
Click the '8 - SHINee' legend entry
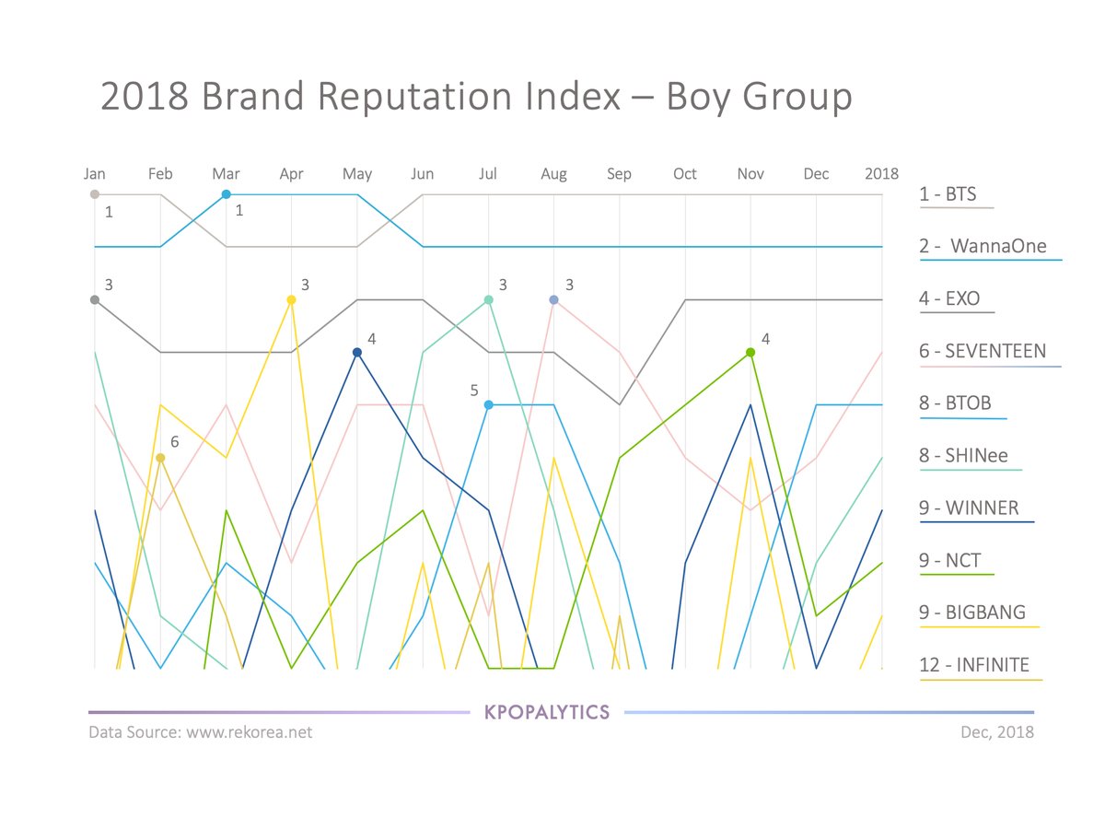pyautogui.click(x=963, y=456)
